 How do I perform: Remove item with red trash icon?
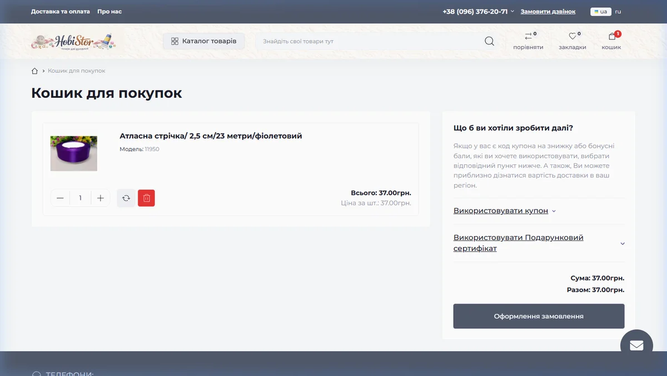146,198
